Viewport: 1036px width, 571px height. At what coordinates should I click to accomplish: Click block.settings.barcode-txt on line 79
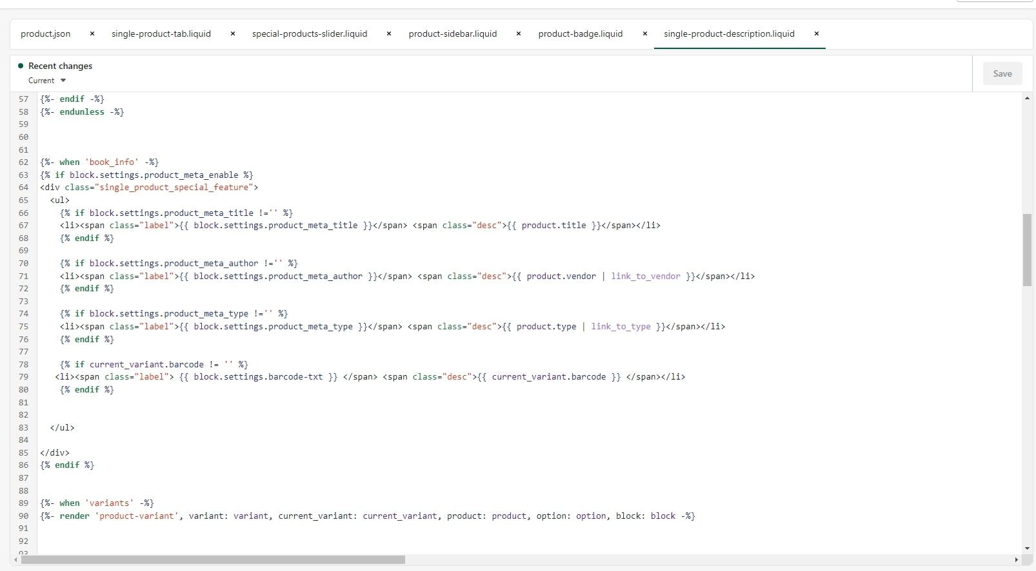[x=259, y=377]
